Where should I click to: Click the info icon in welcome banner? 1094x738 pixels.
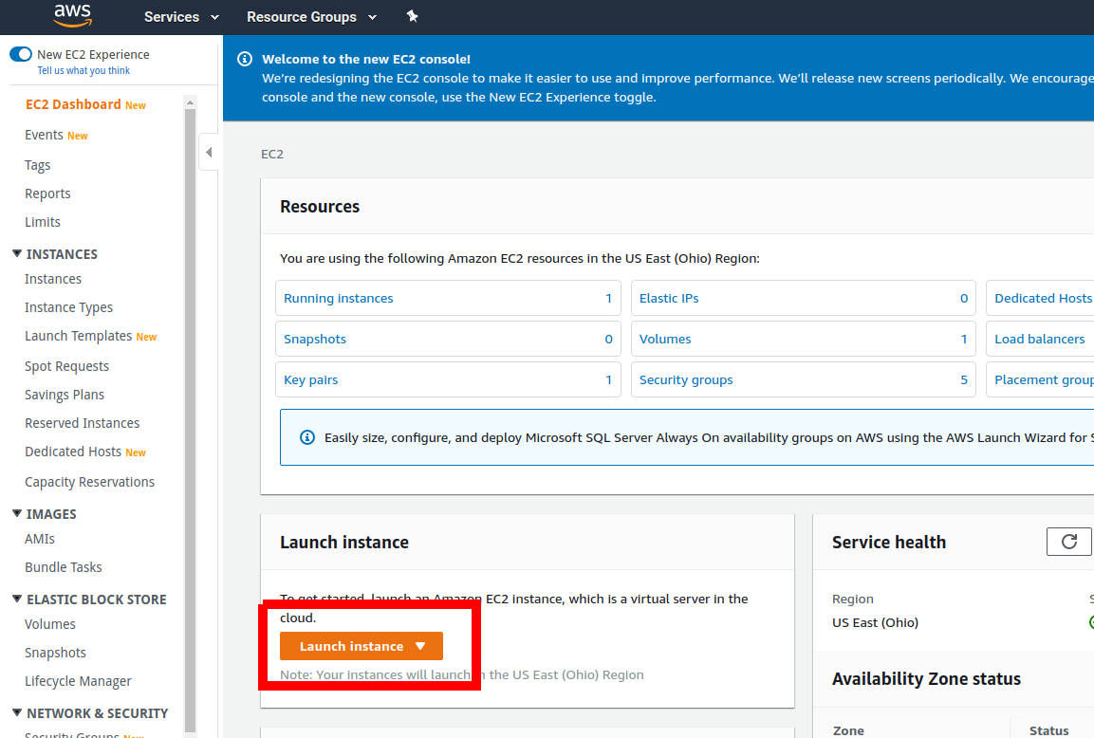pos(245,59)
